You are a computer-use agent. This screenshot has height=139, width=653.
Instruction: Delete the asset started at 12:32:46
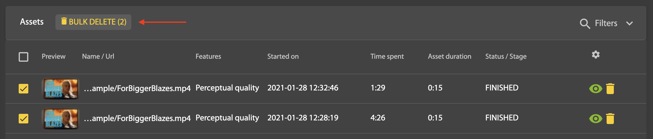(610, 89)
